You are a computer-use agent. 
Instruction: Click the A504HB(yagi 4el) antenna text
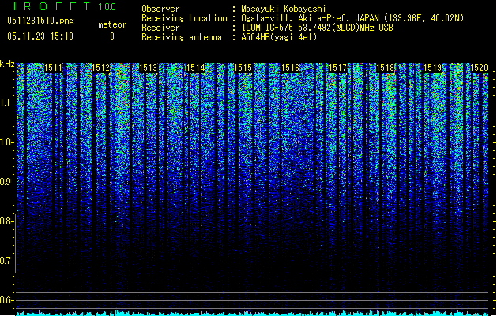[x=279, y=37]
